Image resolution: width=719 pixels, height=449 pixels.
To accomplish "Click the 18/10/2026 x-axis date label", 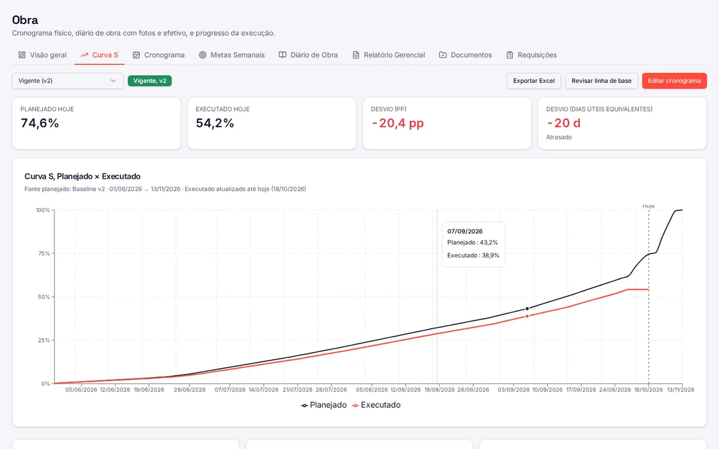I will [x=648, y=390].
